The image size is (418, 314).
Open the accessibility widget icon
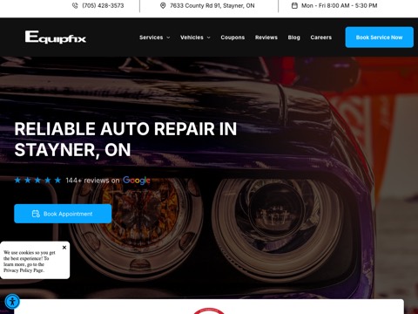(x=12, y=301)
